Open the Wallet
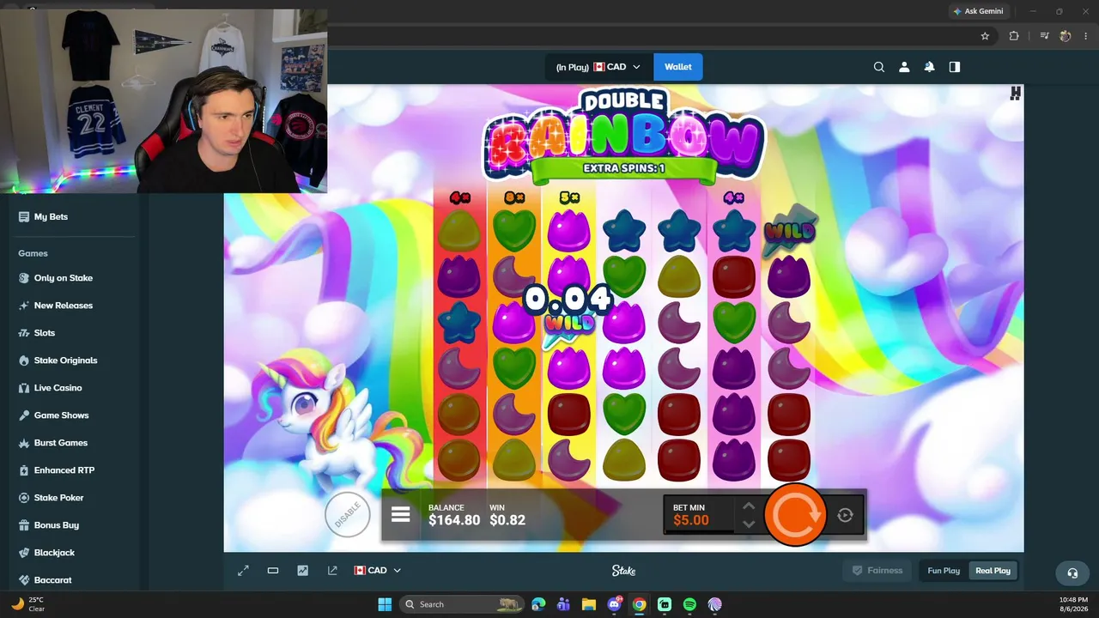 pos(678,67)
